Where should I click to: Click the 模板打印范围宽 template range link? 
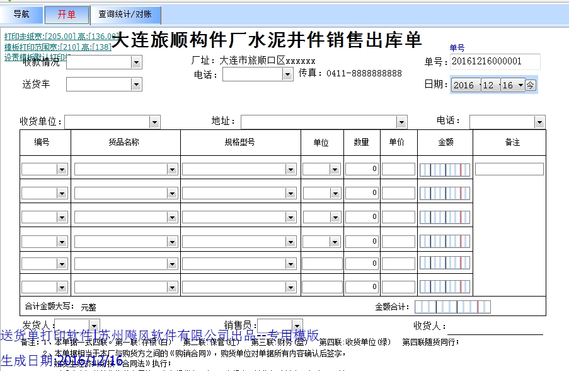(58, 47)
